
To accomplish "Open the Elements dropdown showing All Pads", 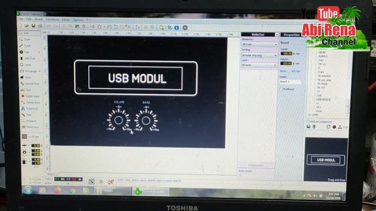I will click(259, 45).
